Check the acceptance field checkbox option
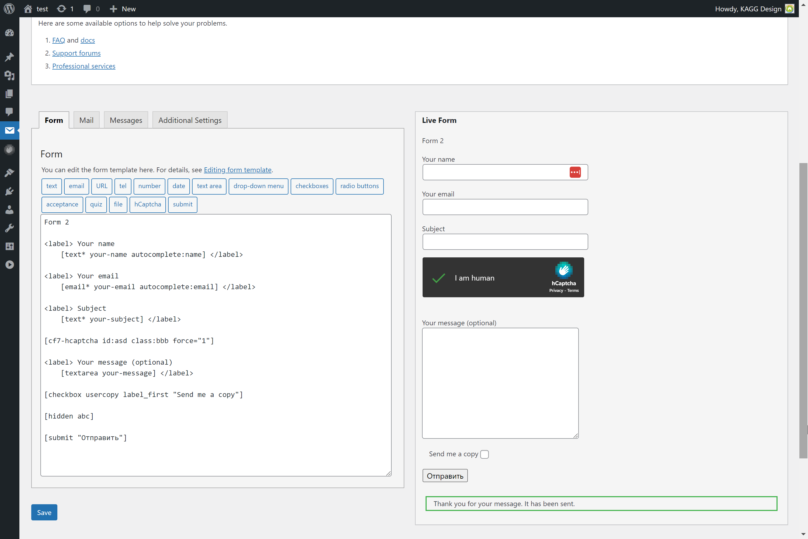Viewport: 808px width, 539px height. (62, 205)
